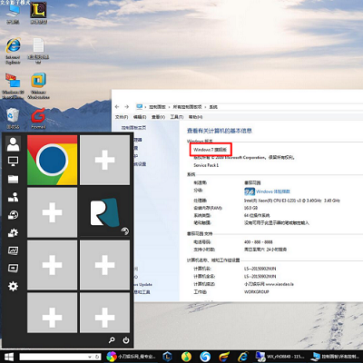363x363 pixels.
Task: Open the 帮助(H) menu
Action: [x=195, y=117]
